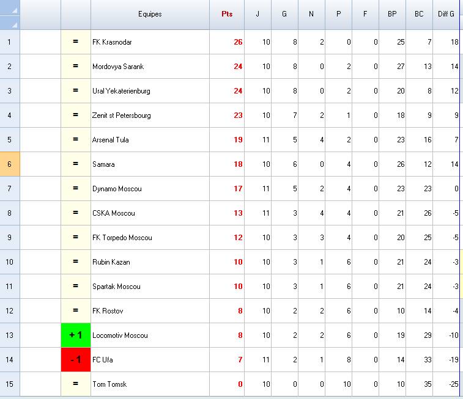Click the J matches-played column header
Image resolution: width=463 pixels, height=399 pixels.
(x=257, y=15)
